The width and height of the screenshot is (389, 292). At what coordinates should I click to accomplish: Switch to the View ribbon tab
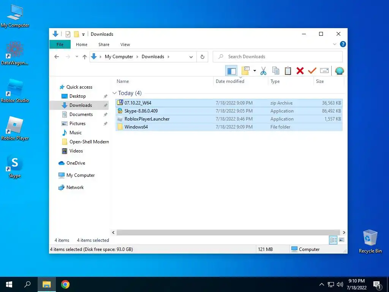tap(125, 44)
